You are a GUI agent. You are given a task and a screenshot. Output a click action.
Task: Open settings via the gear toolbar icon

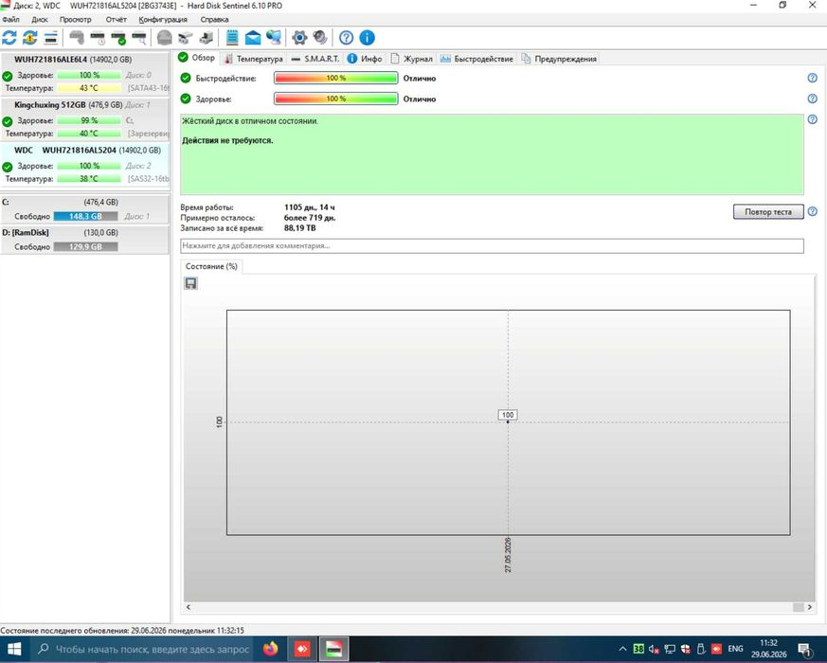coord(299,38)
